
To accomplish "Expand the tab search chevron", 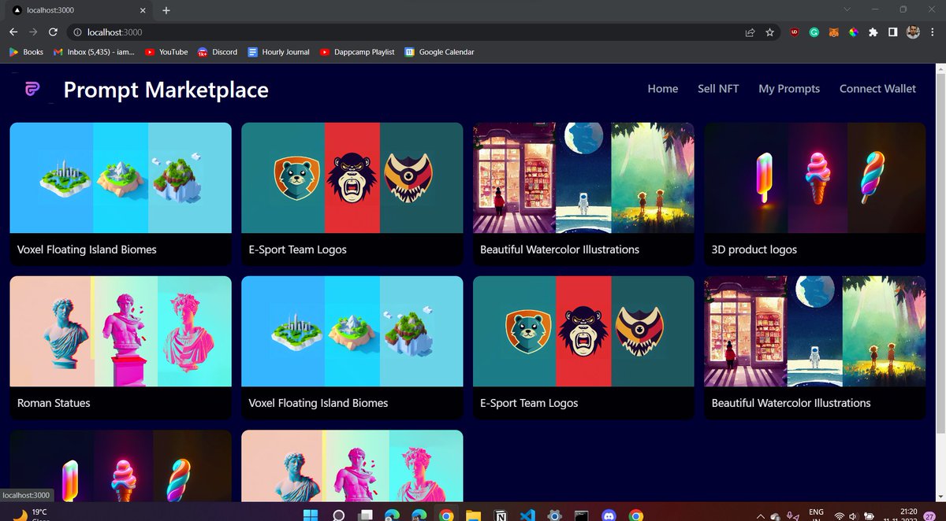I will tap(847, 9).
